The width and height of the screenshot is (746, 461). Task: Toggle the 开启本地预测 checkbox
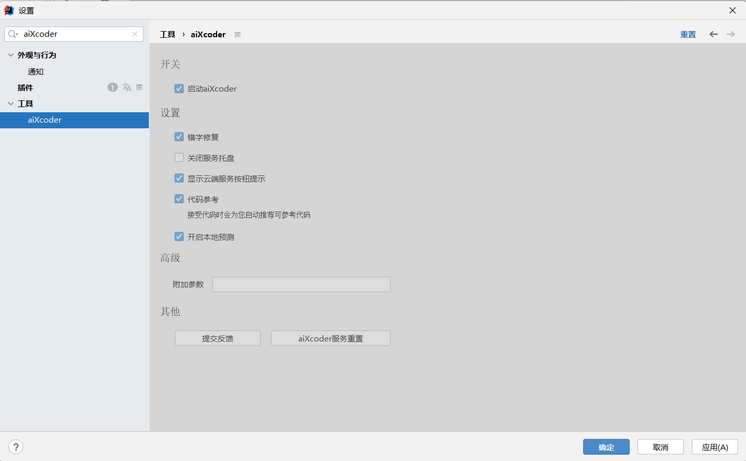click(179, 237)
